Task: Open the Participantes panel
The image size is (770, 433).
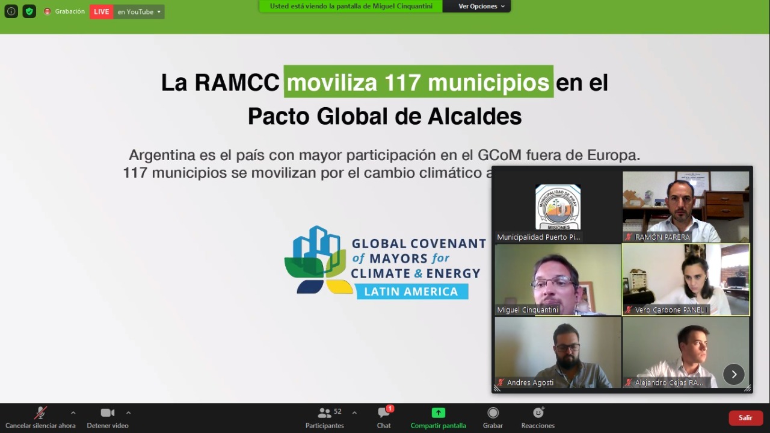Action: pos(325,418)
